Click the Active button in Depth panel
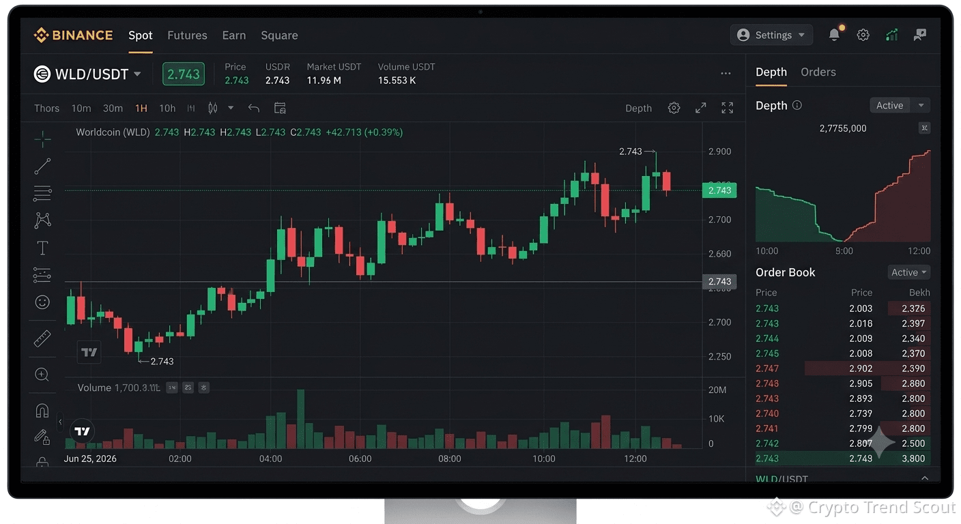This screenshot has height=524, width=961. (890, 105)
